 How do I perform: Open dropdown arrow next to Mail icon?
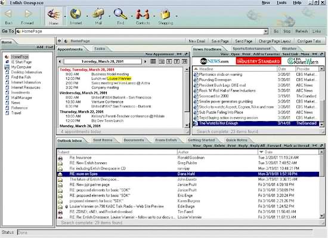coord(110,16)
